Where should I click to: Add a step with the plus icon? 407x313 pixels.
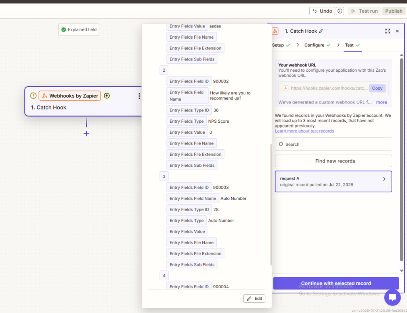[86, 134]
